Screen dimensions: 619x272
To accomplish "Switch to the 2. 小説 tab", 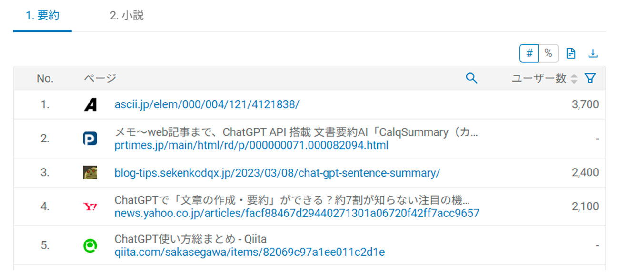I will point(127,16).
